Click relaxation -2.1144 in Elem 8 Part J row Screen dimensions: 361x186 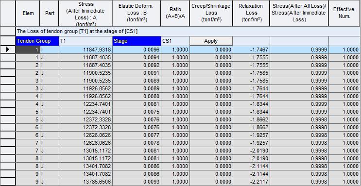251,166
